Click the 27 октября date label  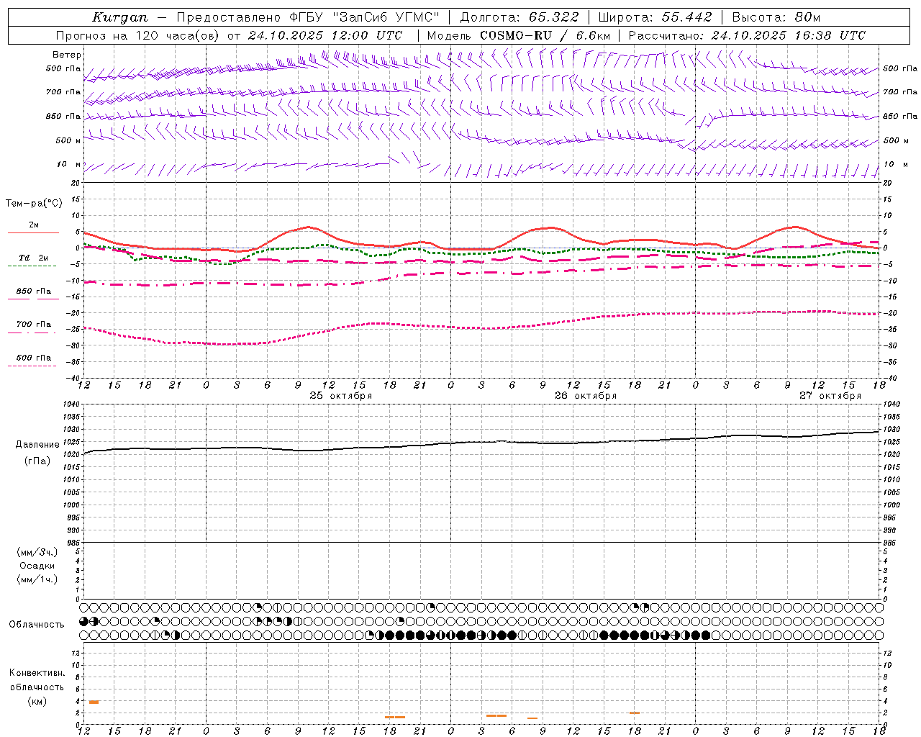[x=830, y=396]
